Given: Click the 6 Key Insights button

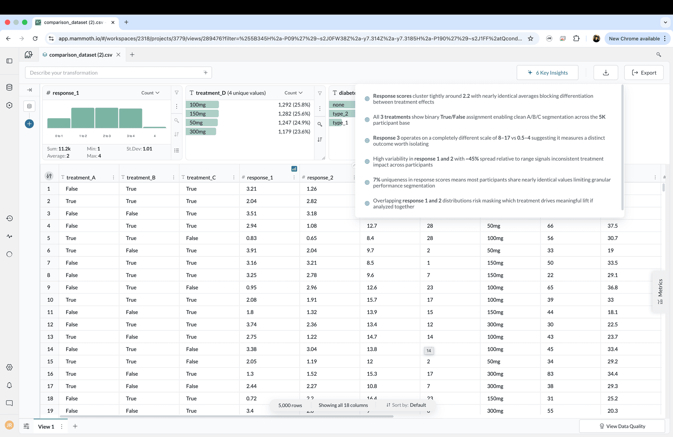Looking at the screenshot, I should [547, 73].
